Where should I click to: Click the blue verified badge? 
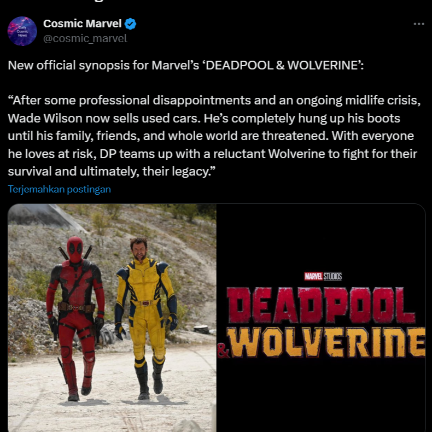[x=130, y=24]
